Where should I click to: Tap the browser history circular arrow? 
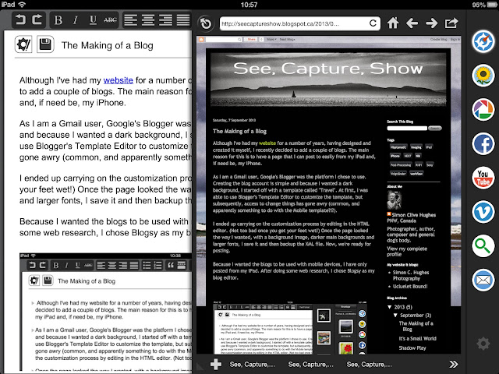pos(206,23)
